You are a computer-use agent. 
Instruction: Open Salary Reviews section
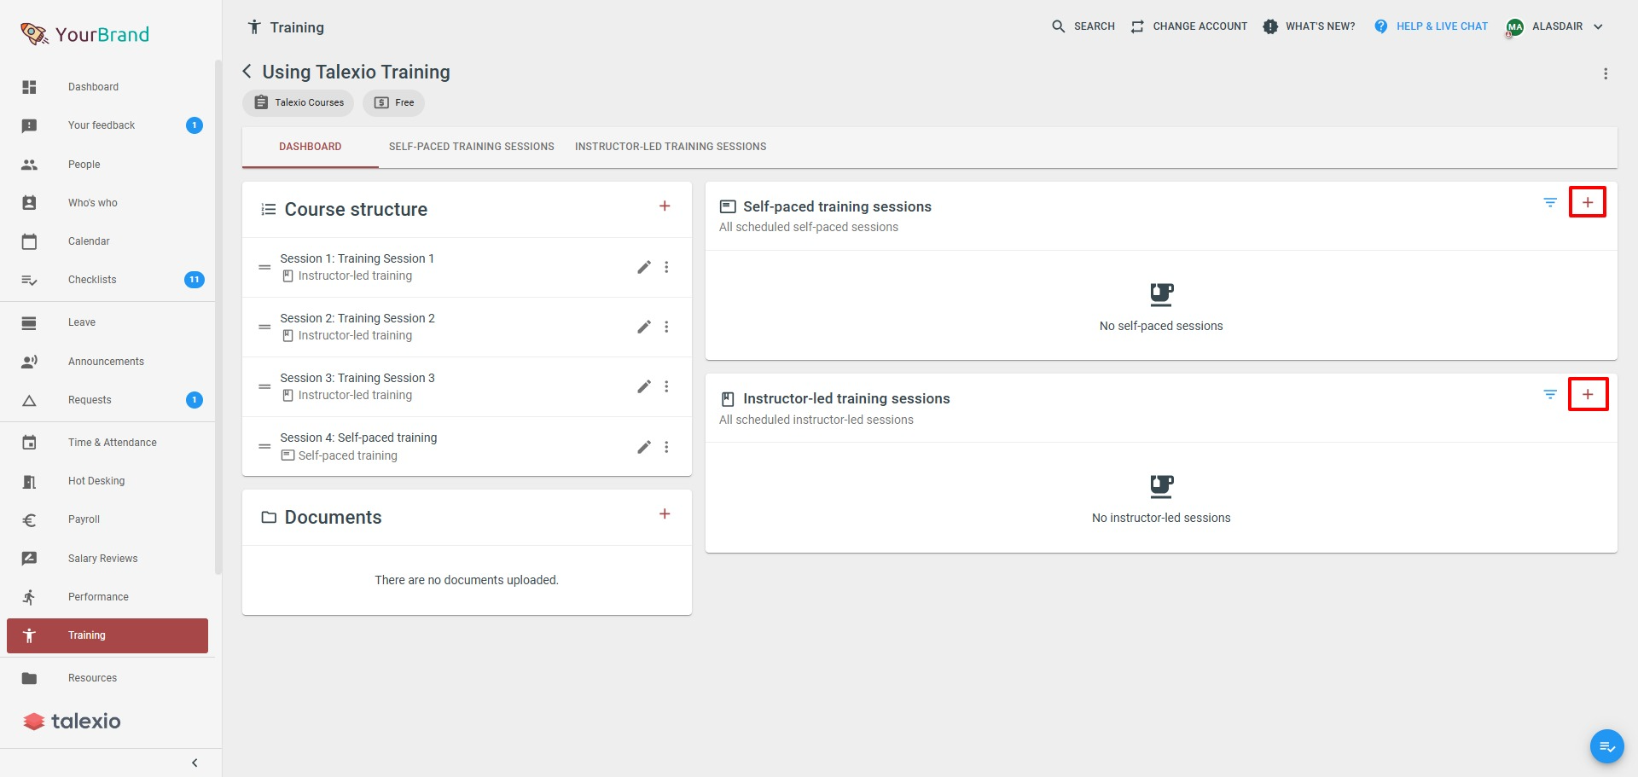point(107,559)
